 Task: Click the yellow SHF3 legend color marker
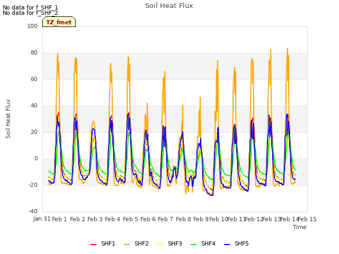(160, 244)
